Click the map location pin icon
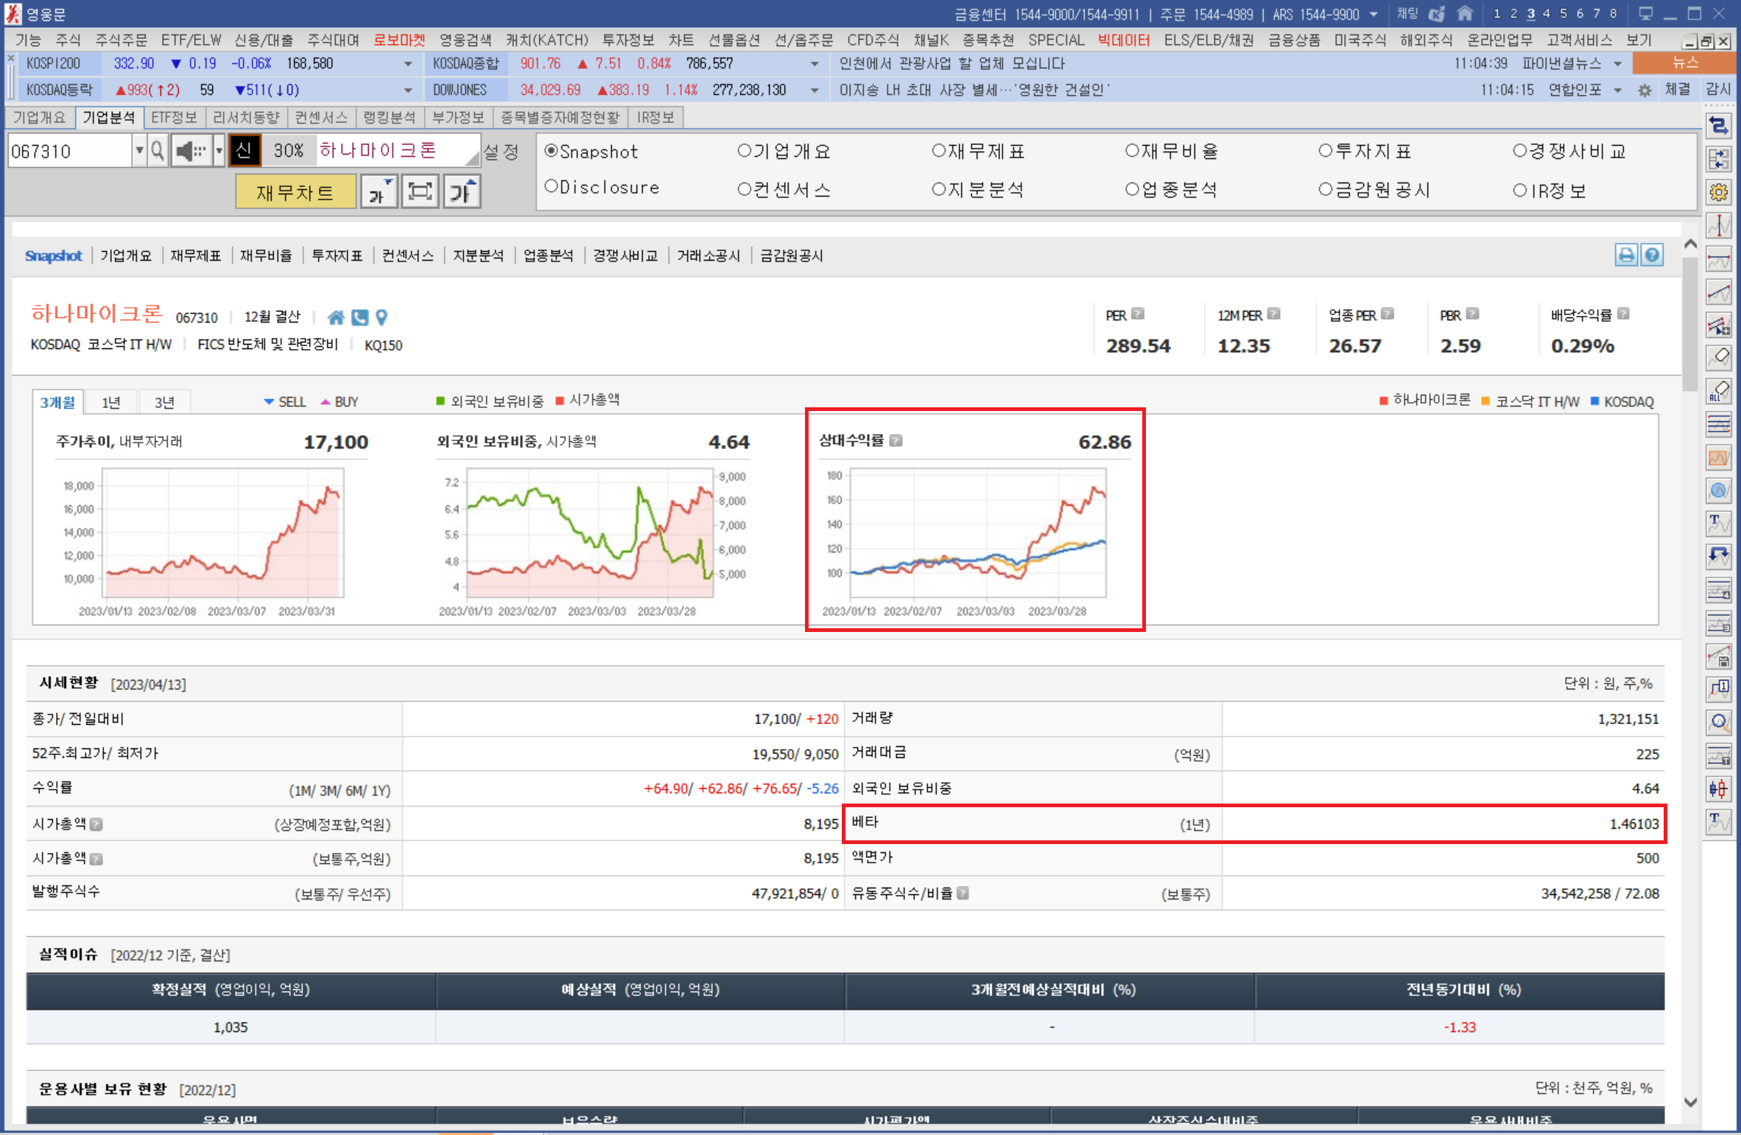This screenshot has width=1741, height=1135. 381,317
